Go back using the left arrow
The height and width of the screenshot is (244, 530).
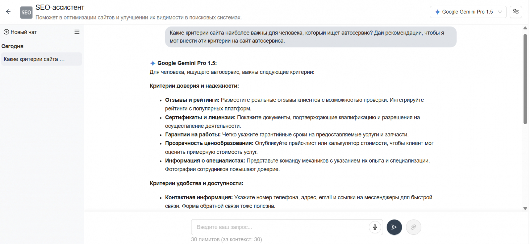[x=8, y=12]
